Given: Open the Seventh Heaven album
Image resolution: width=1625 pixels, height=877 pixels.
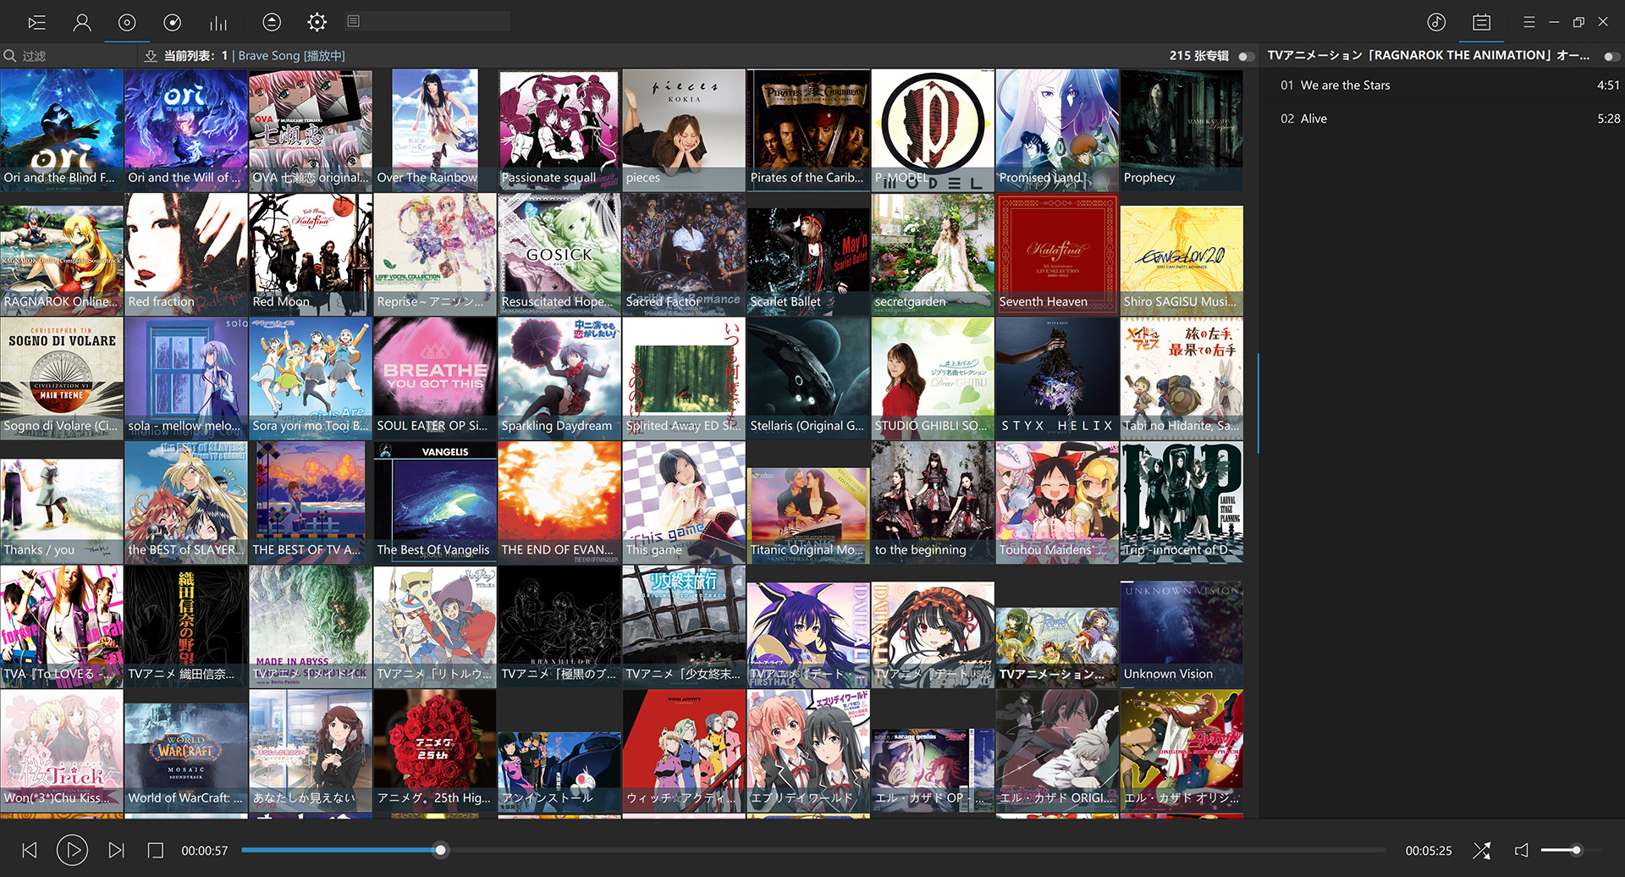Looking at the screenshot, I should tap(1057, 254).
